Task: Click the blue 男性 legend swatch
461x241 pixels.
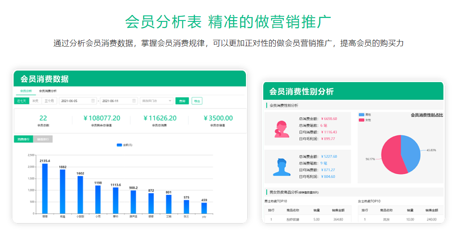Action: tap(362, 115)
